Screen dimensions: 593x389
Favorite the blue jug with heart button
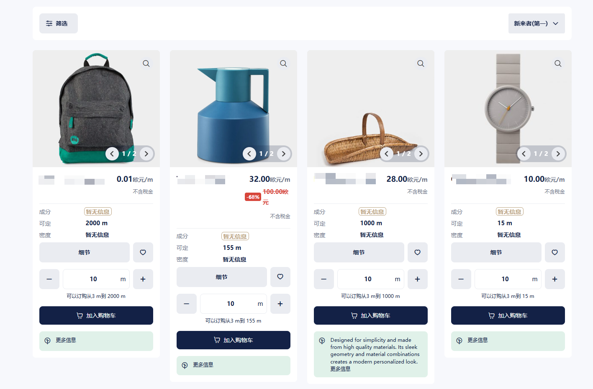click(280, 277)
